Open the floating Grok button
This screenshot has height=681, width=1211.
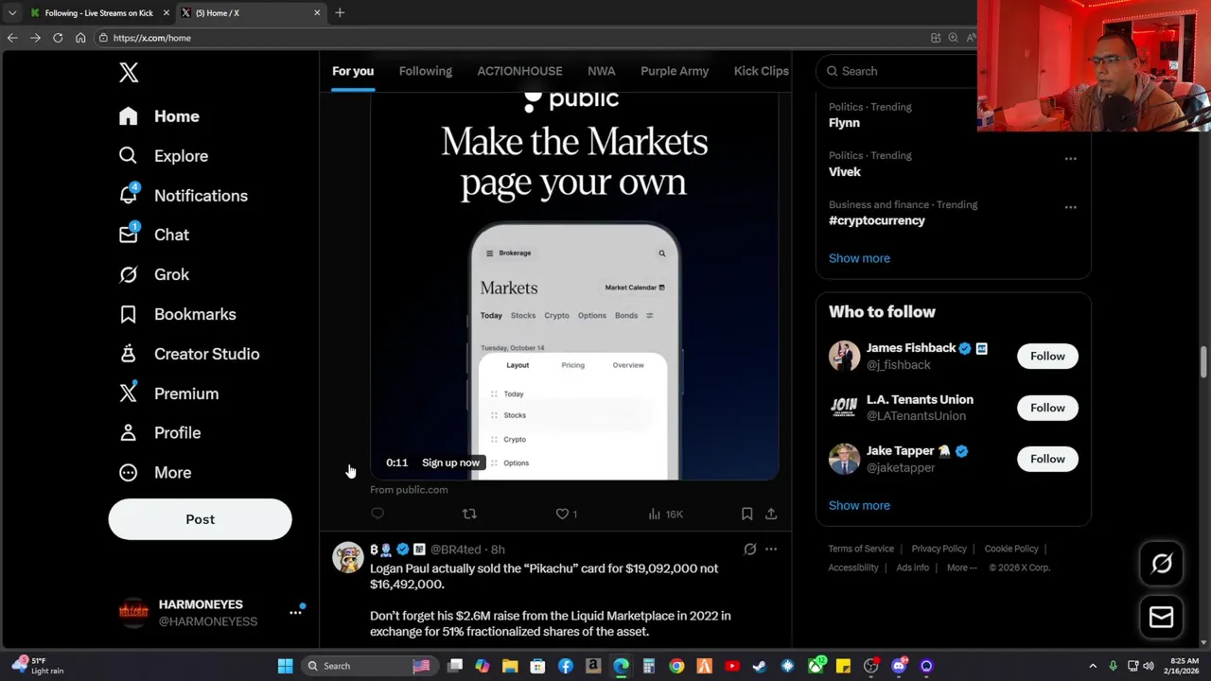pyautogui.click(x=1162, y=564)
